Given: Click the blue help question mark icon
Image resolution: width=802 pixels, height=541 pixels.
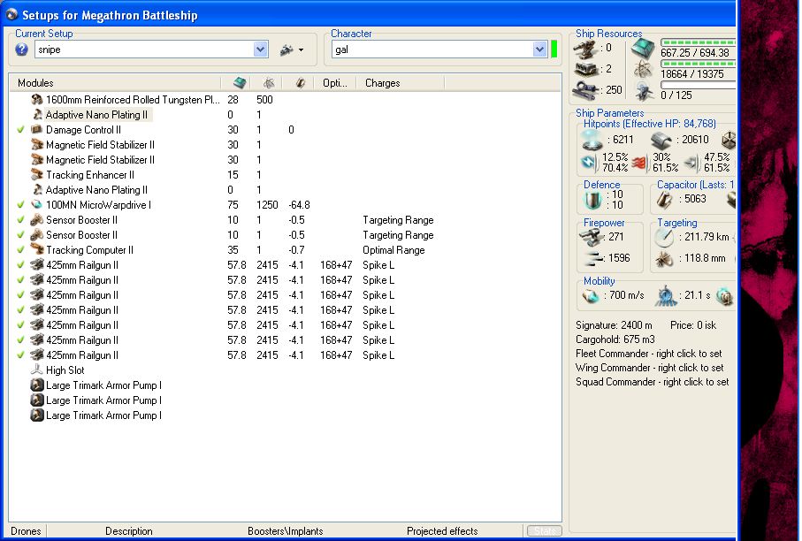Looking at the screenshot, I should [22, 50].
